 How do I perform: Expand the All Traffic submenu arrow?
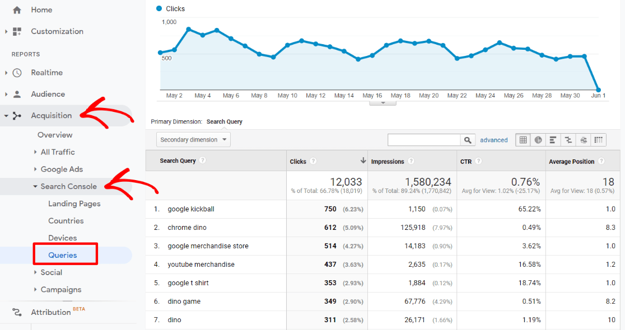pos(35,152)
